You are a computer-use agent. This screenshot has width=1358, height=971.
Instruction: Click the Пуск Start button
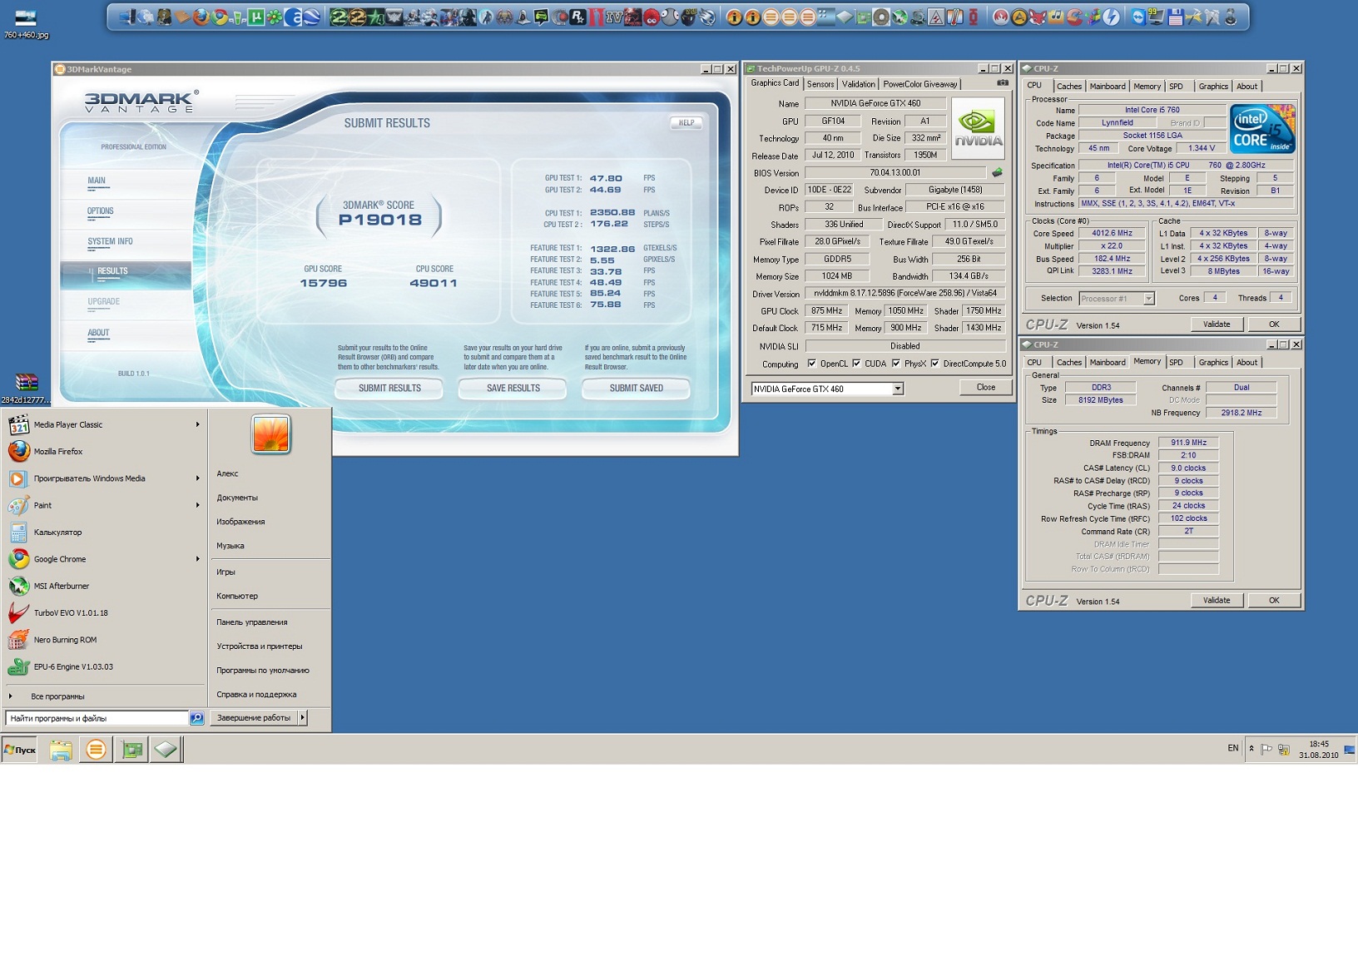tap(20, 750)
